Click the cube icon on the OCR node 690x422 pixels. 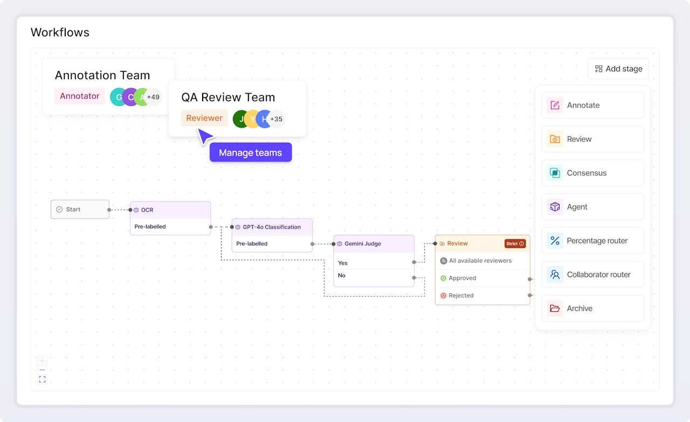coord(136,209)
